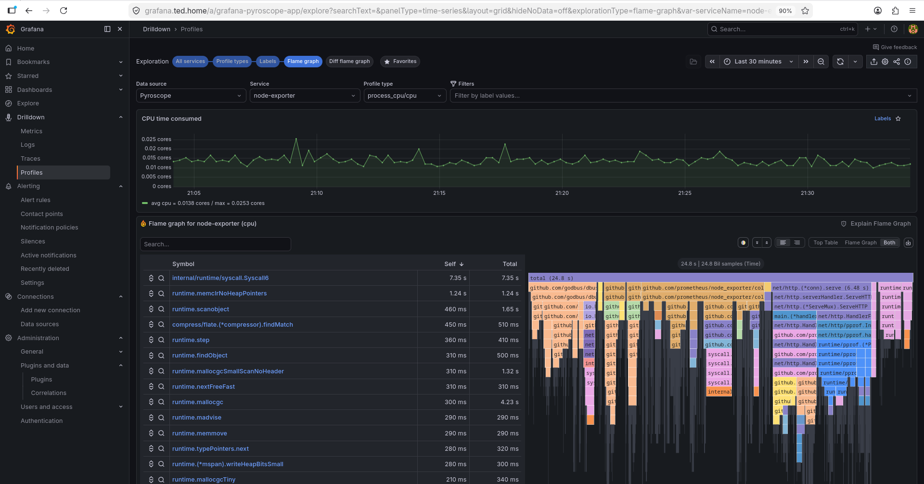Image resolution: width=924 pixels, height=484 pixels.
Task: Collapse the Alerting sidebar section
Action: pyautogui.click(x=121, y=186)
